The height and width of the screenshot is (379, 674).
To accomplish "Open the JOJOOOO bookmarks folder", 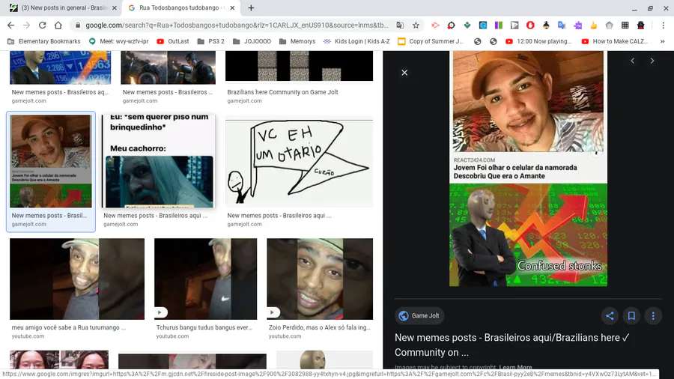I will (x=252, y=41).
